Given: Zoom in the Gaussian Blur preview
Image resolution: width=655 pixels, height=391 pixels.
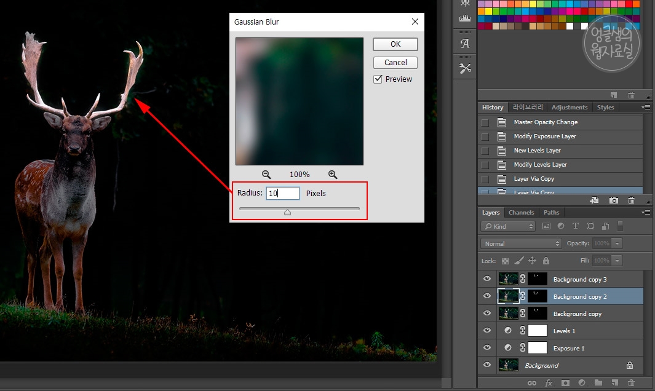Looking at the screenshot, I should pos(333,175).
